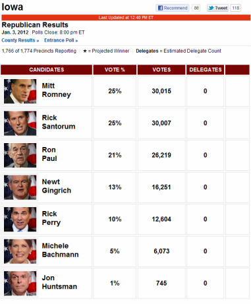Open the County Results link

point(20,40)
